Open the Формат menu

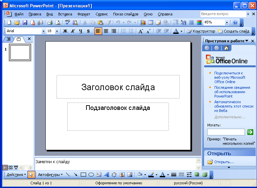(84, 14)
